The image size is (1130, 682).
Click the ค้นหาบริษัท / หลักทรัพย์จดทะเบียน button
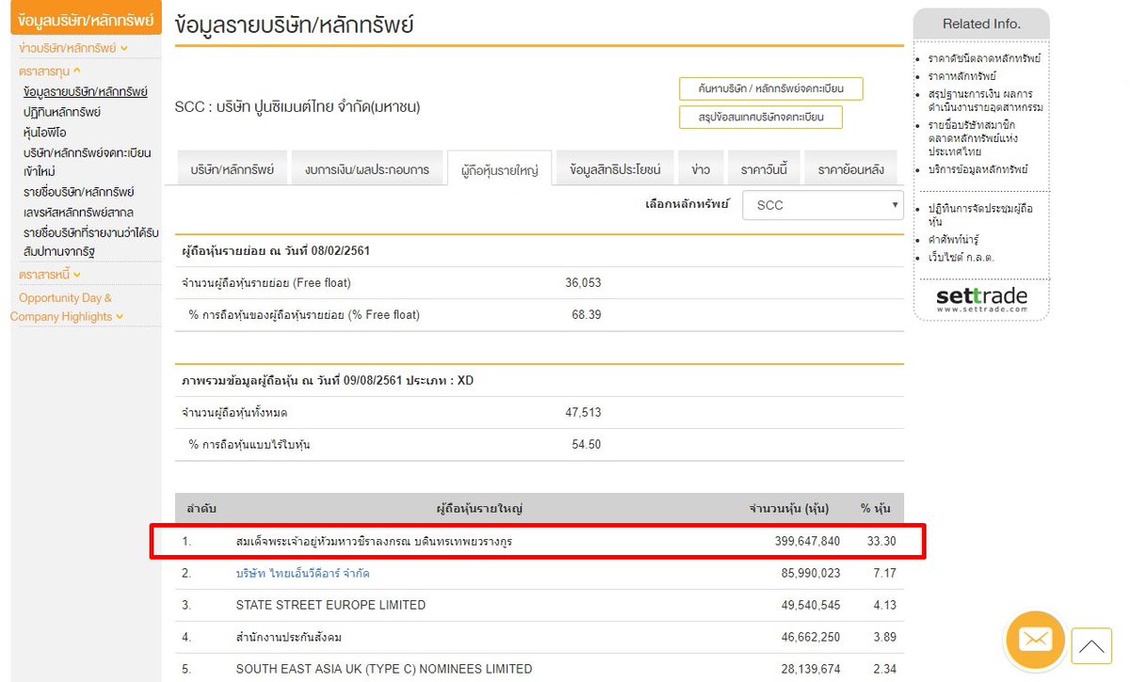pos(770,89)
